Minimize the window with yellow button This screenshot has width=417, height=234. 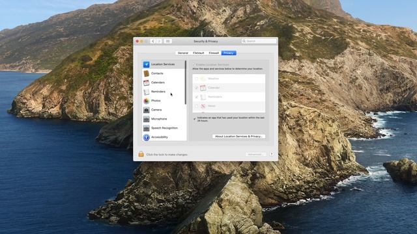tap(142, 41)
